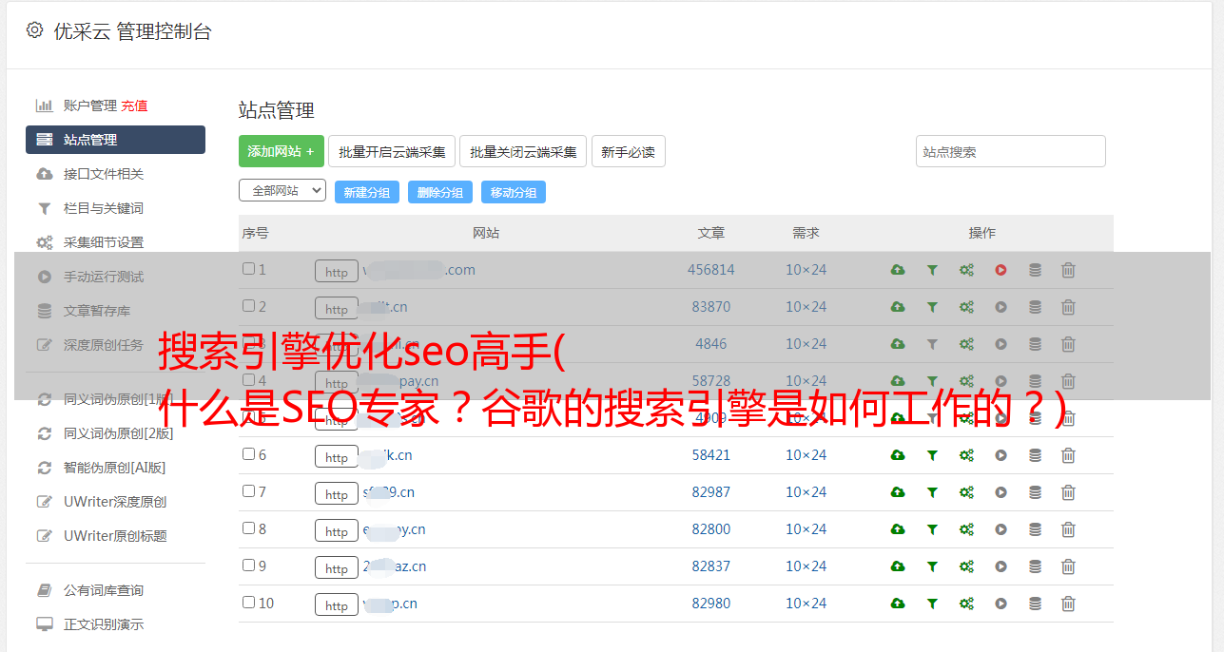This screenshot has height=652, width=1224.
Task: Click the play icon in row 4
Action: point(1001,381)
